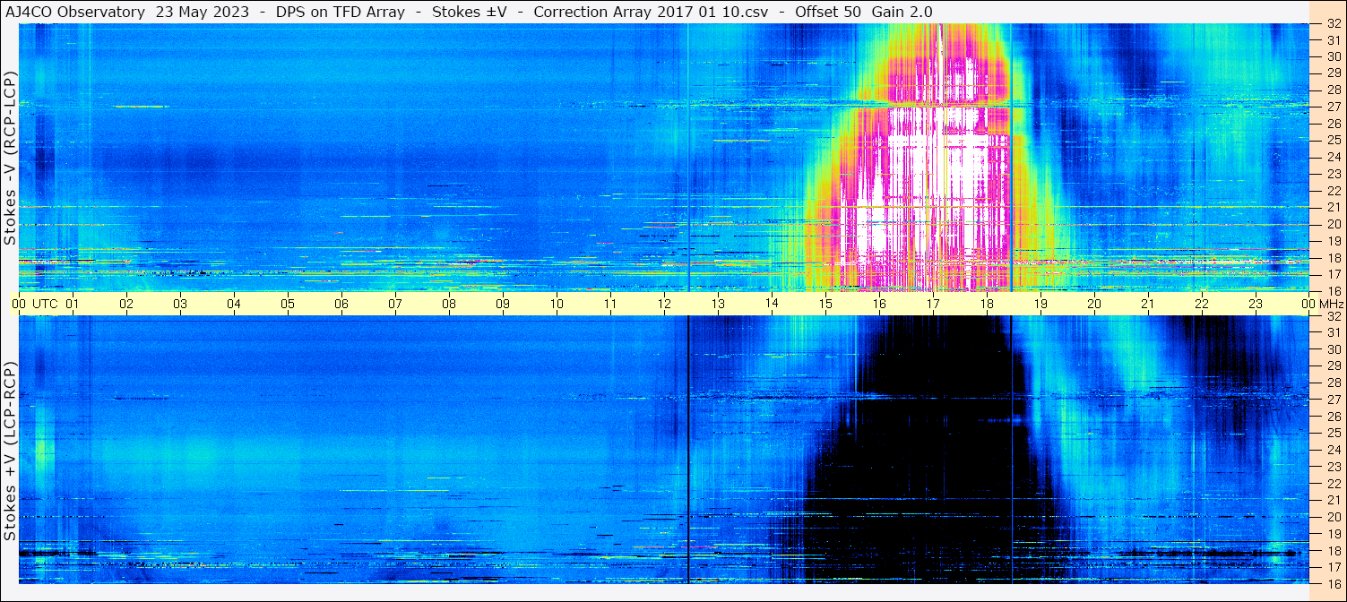Click the 00 UTC label at axis start
1347x602 pixels.
click(36, 304)
